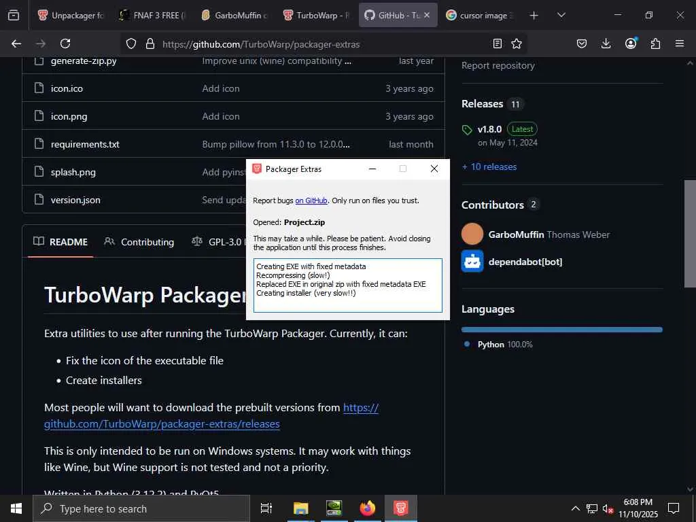
Task: Click 'on GitHub' link in Packager Extras
Action: [311, 201]
